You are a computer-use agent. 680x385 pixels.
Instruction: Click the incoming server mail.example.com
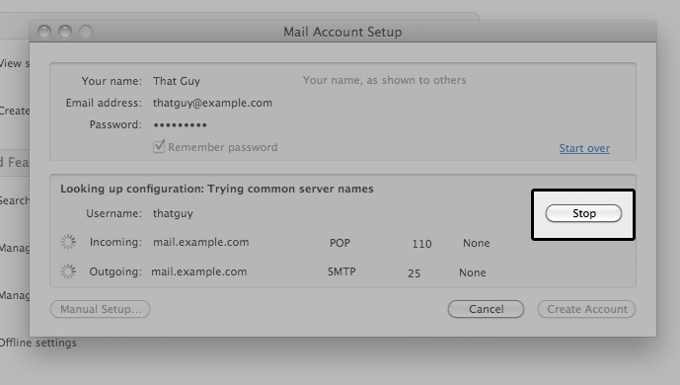pyautogui.click(x=200, y=242)
